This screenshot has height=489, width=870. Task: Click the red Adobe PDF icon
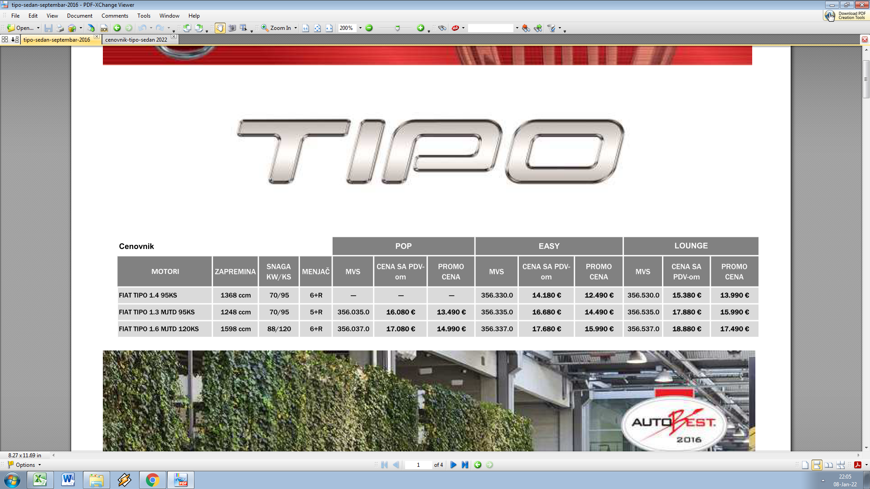click(857, 465)
